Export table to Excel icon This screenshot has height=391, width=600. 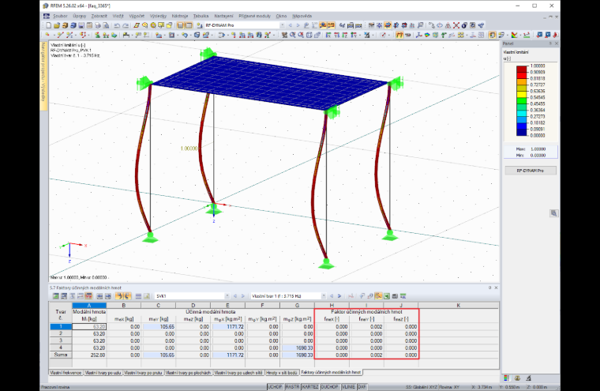387,296
